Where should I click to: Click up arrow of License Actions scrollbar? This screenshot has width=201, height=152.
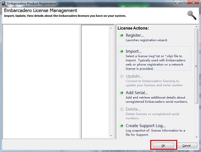point(197,27)
